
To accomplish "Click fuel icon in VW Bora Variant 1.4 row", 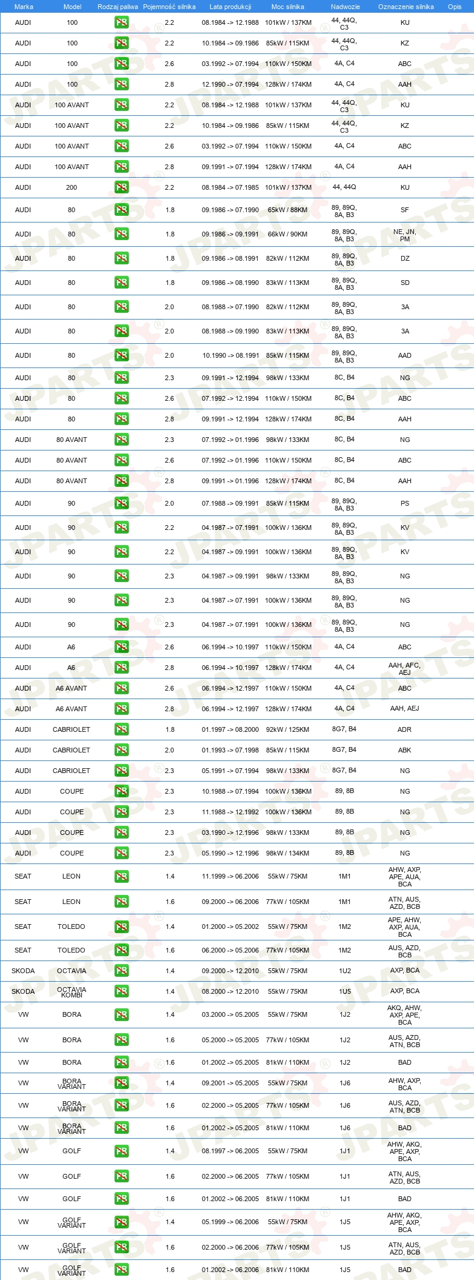I will pos(121,1083).
